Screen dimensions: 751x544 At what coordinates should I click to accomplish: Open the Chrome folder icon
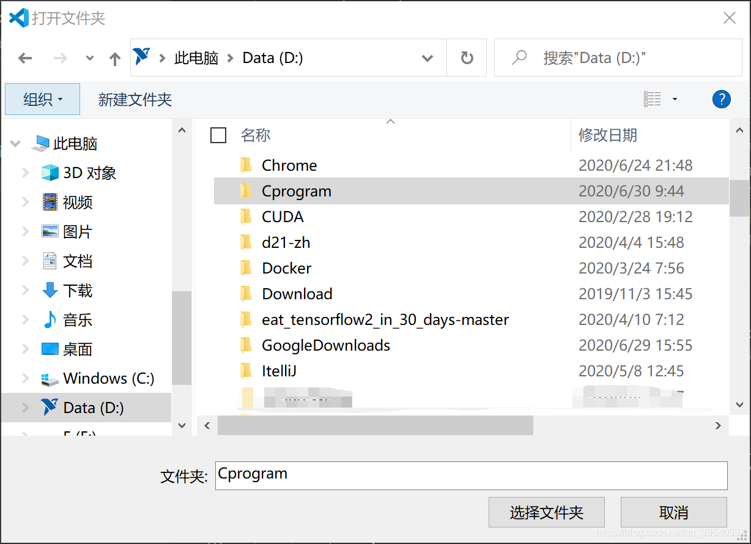click(246, 165)
